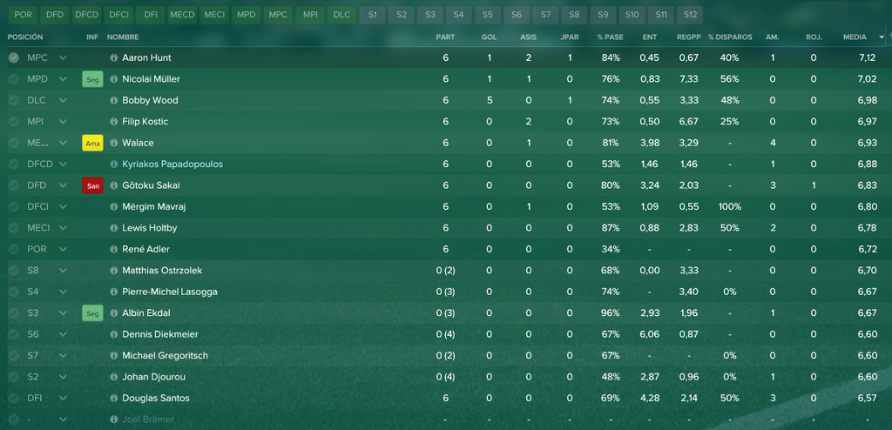Click the green Seg badge for Nicolai Müller
This screenshot has height=430, width=892.
coord(92,79)
